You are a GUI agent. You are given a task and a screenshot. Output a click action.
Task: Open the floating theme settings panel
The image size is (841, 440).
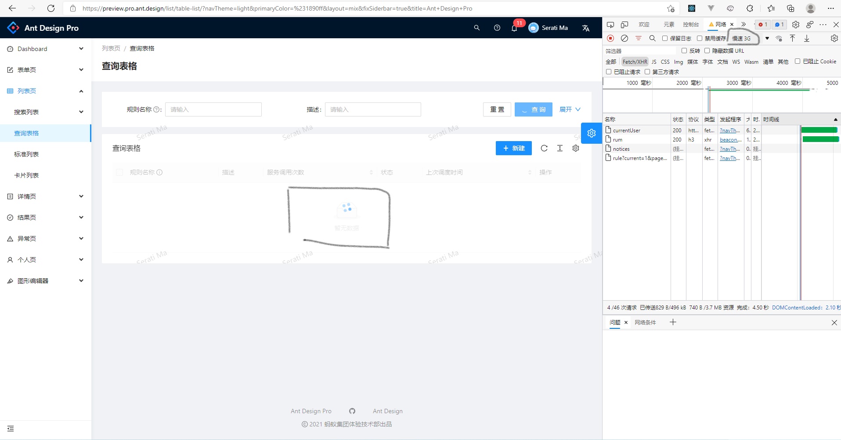click(592, 133)
